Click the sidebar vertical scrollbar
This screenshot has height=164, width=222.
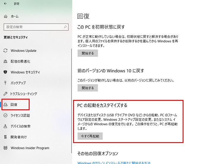pyautogui.click(x=71, y=89)
